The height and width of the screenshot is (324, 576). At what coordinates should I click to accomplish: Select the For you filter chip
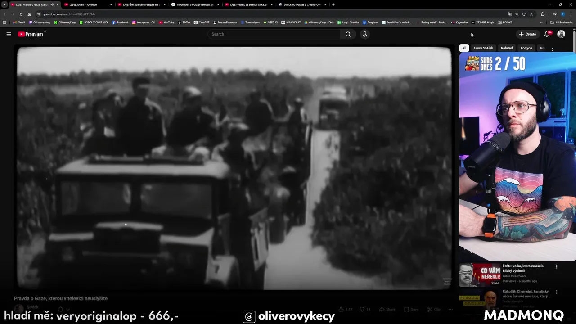click(x=526, y=48)
